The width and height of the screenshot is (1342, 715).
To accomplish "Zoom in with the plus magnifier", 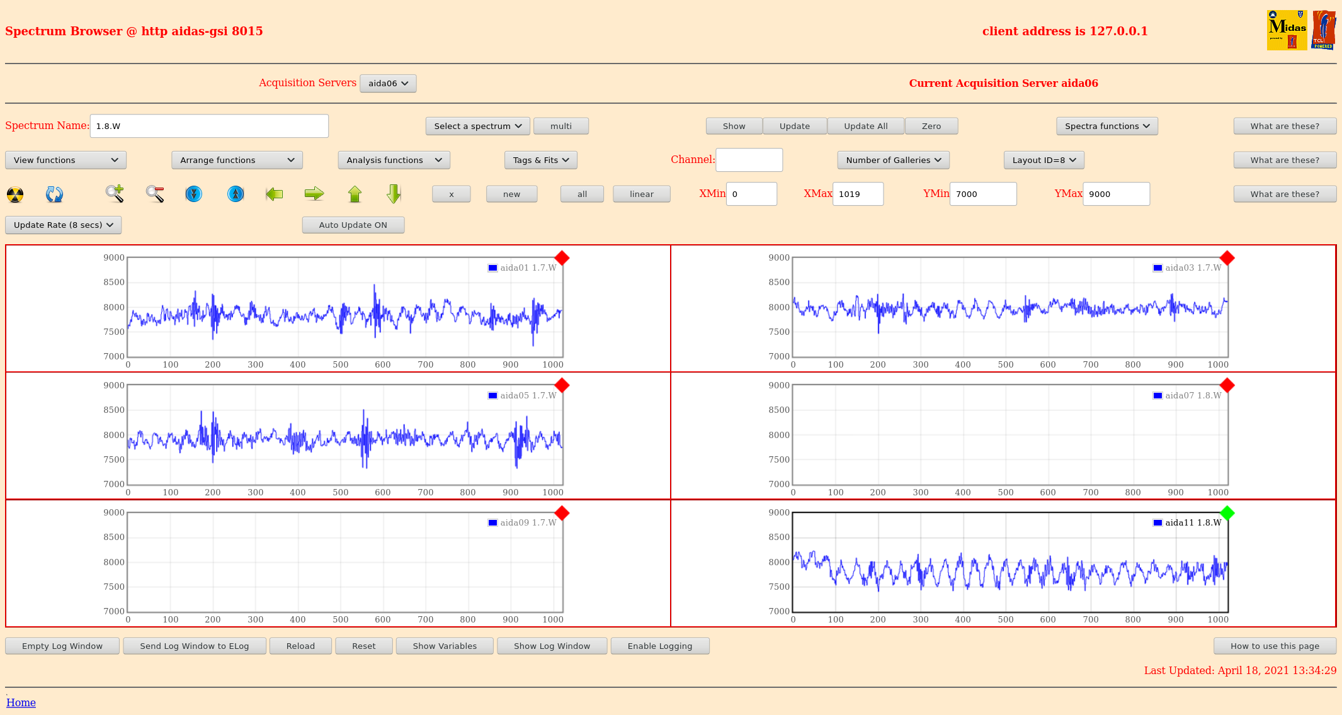I will 115,194.
